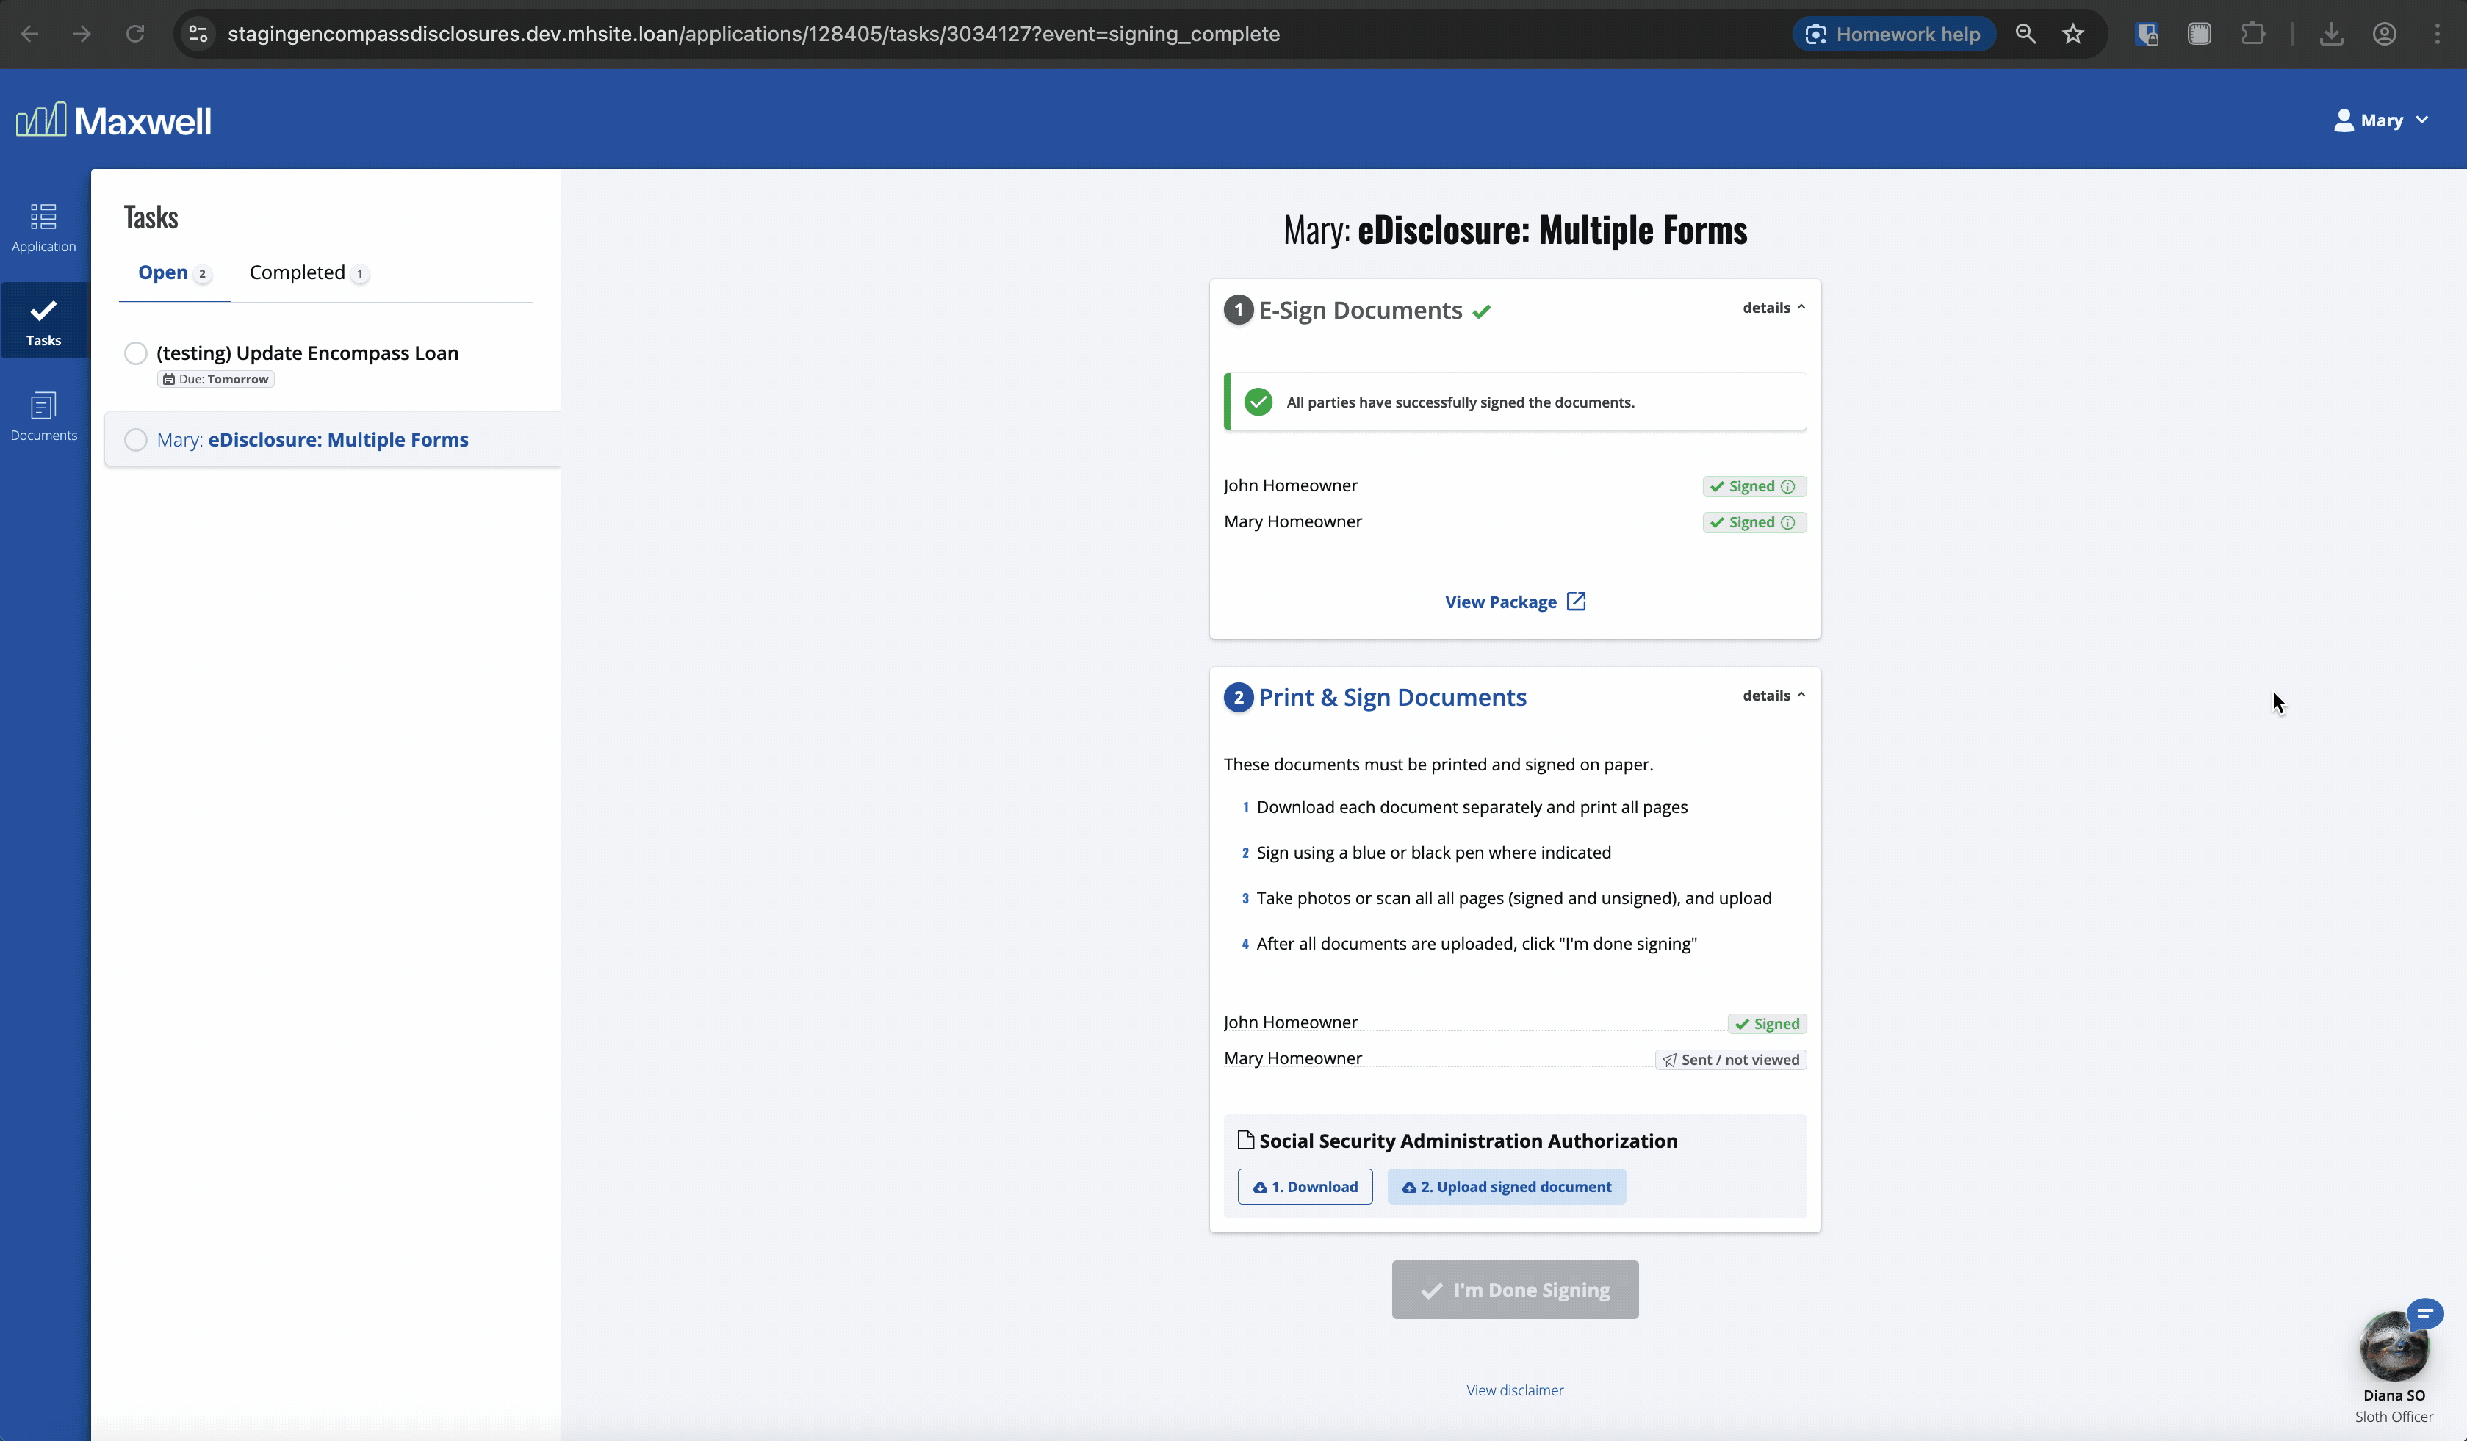
Task: Open the Documents sidebar icon
Action: tap(43, 416)
